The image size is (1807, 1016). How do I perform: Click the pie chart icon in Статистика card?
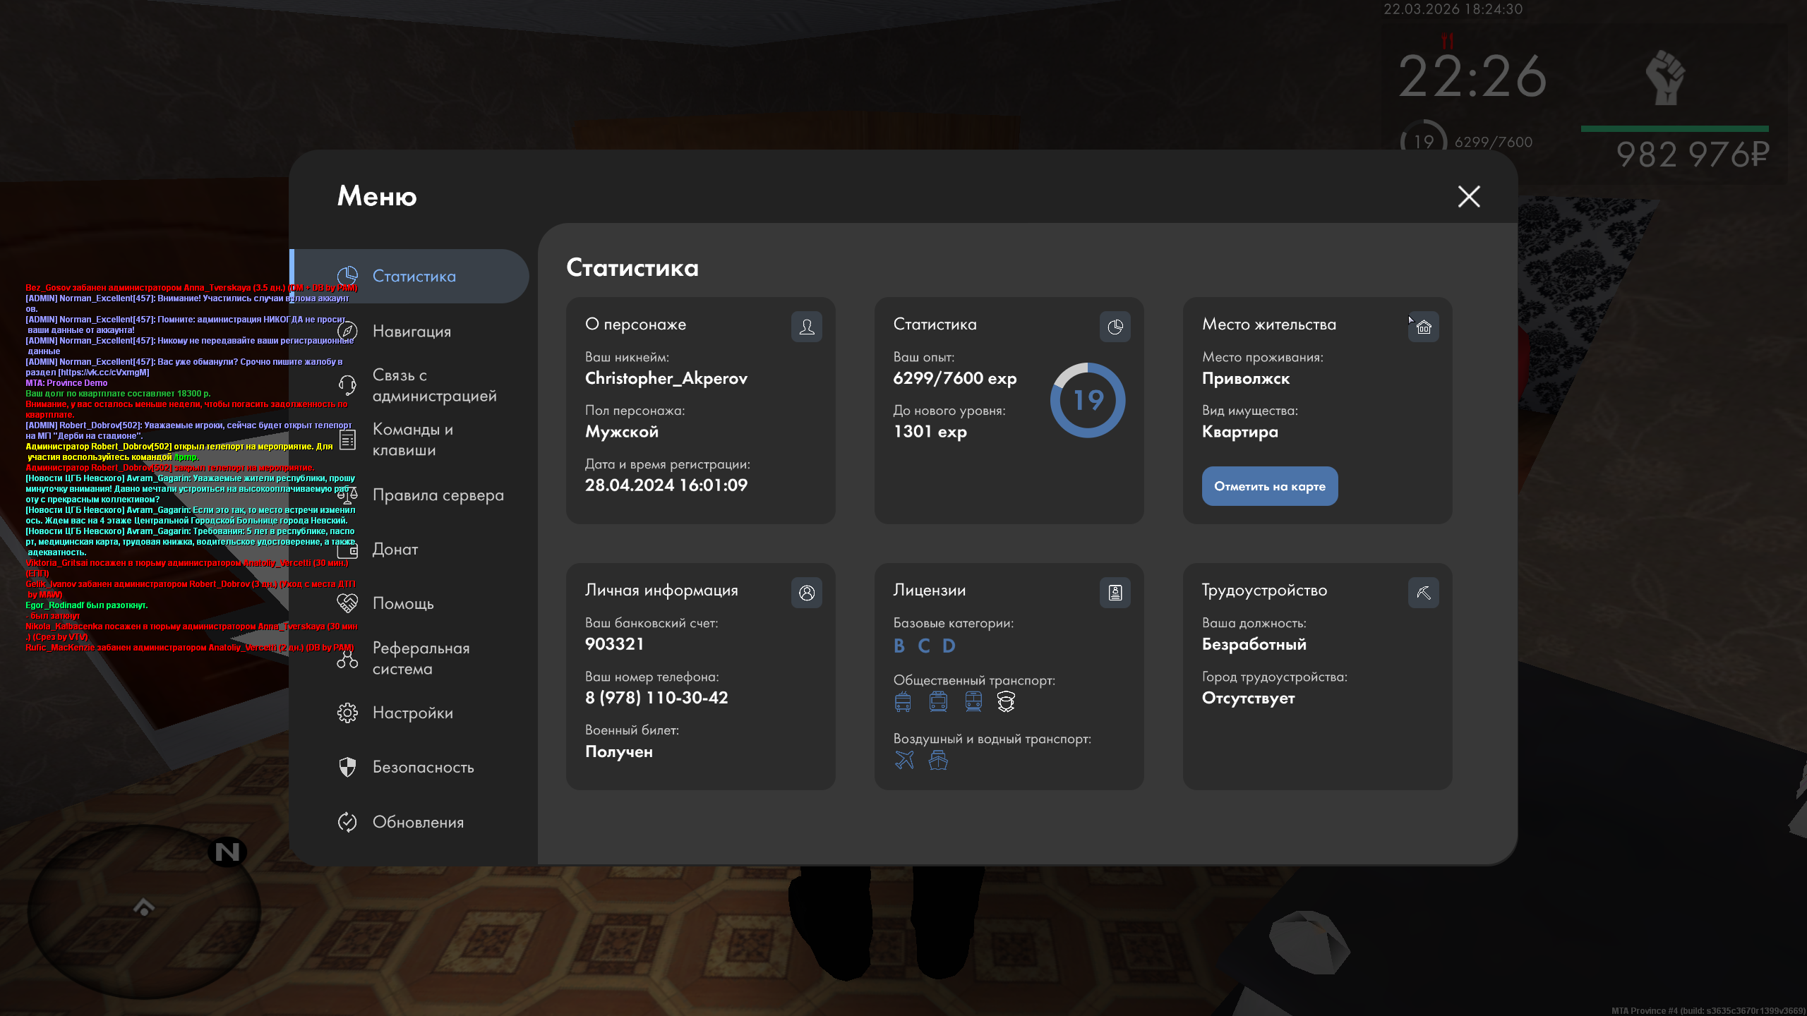tap(1115, 327)
